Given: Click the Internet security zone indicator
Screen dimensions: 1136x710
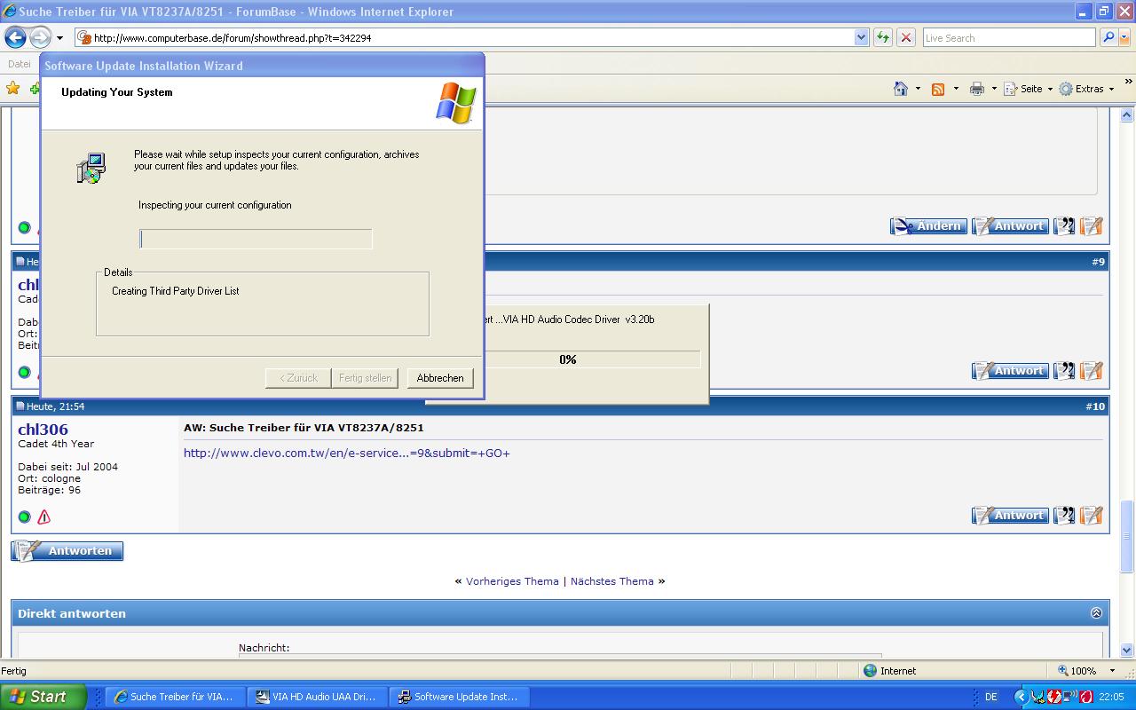Looking at the screenshot, I should coord(889,671).
